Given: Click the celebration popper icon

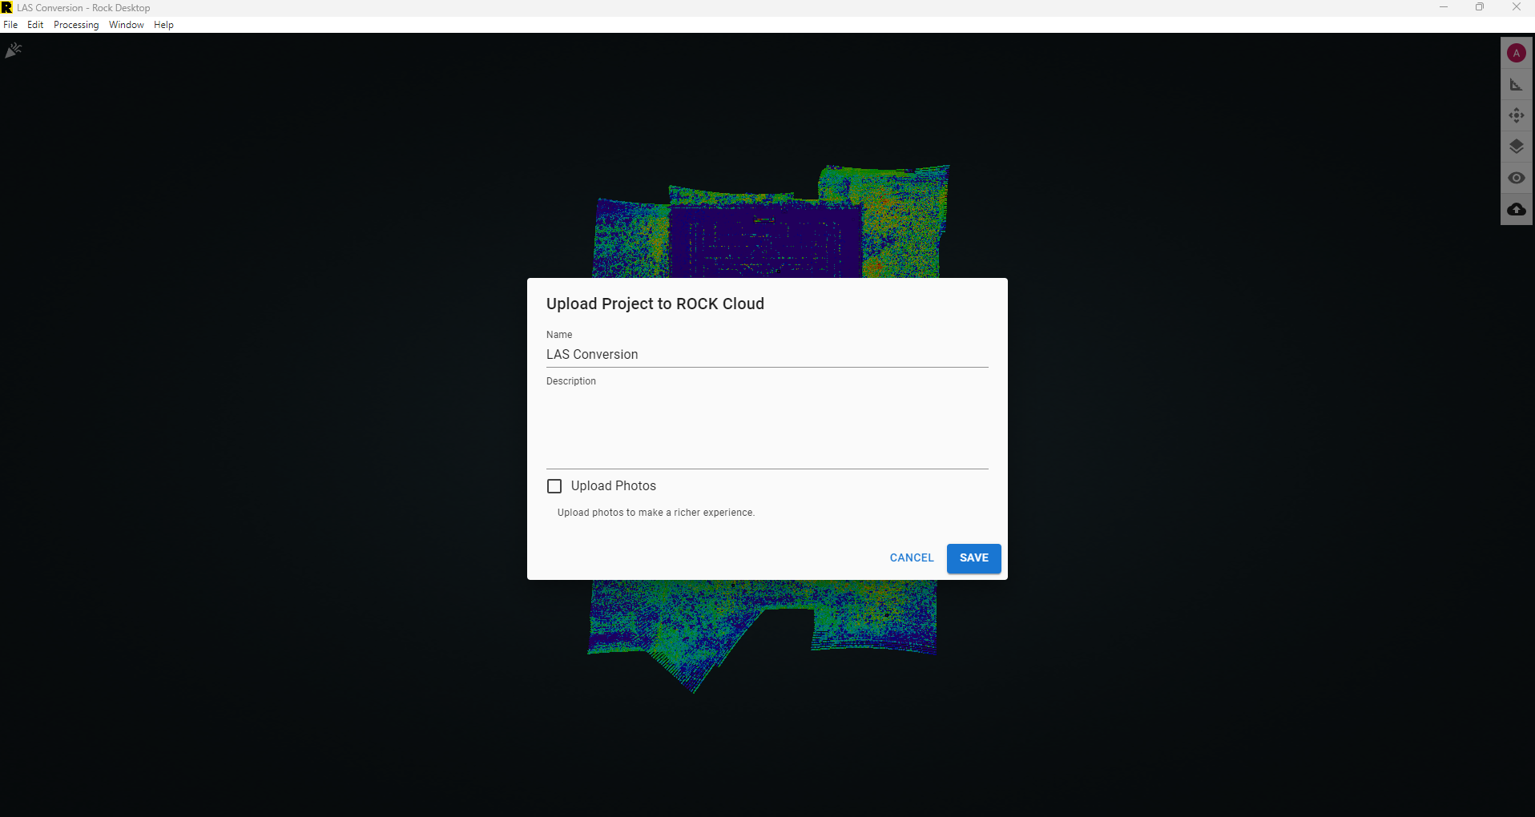Looking at the screenshot, I should (13, 49).
